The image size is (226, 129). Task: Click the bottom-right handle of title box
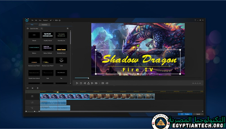(180, 74)
